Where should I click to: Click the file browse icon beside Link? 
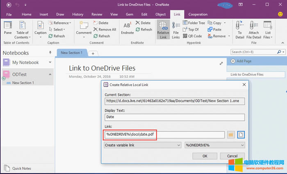pyautogui.click(x=241, y=135)
